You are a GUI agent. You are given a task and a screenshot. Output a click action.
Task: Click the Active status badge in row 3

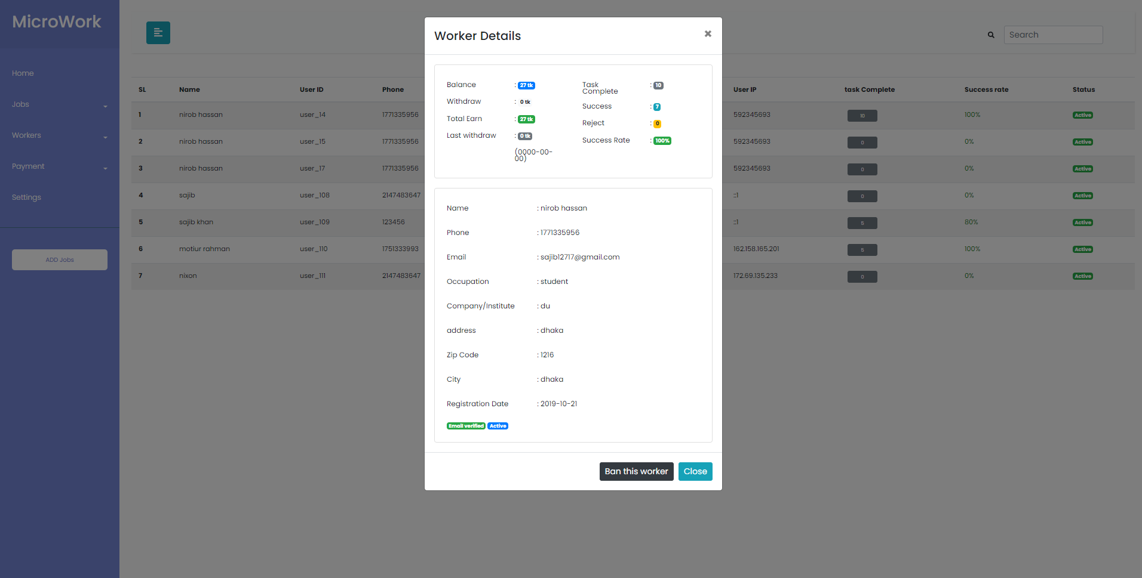pyautogui.click(x=1083, y=169)
